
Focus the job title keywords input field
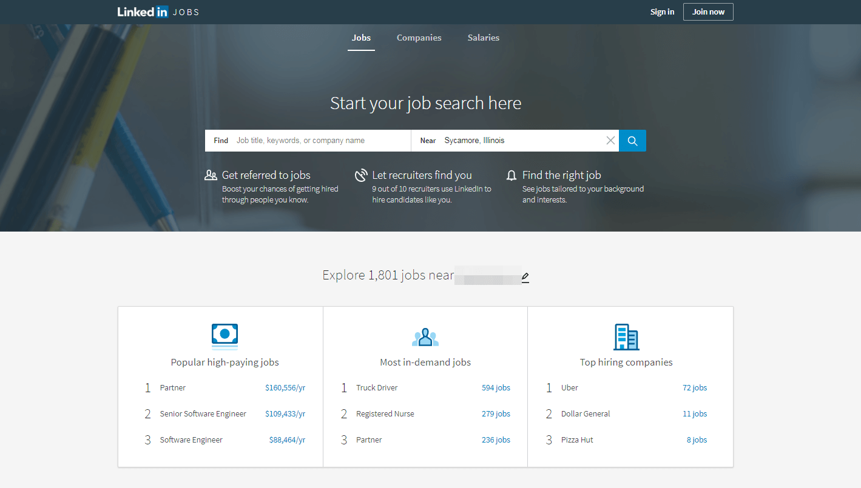[x=319, y=141]
